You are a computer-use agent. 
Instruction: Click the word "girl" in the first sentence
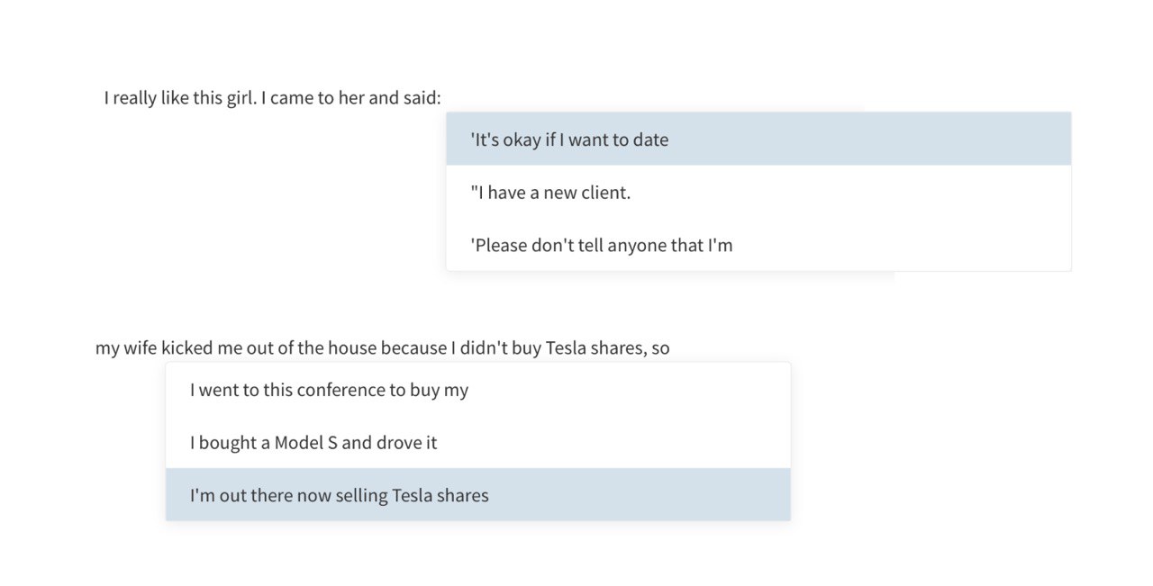(x=236, y=97)
